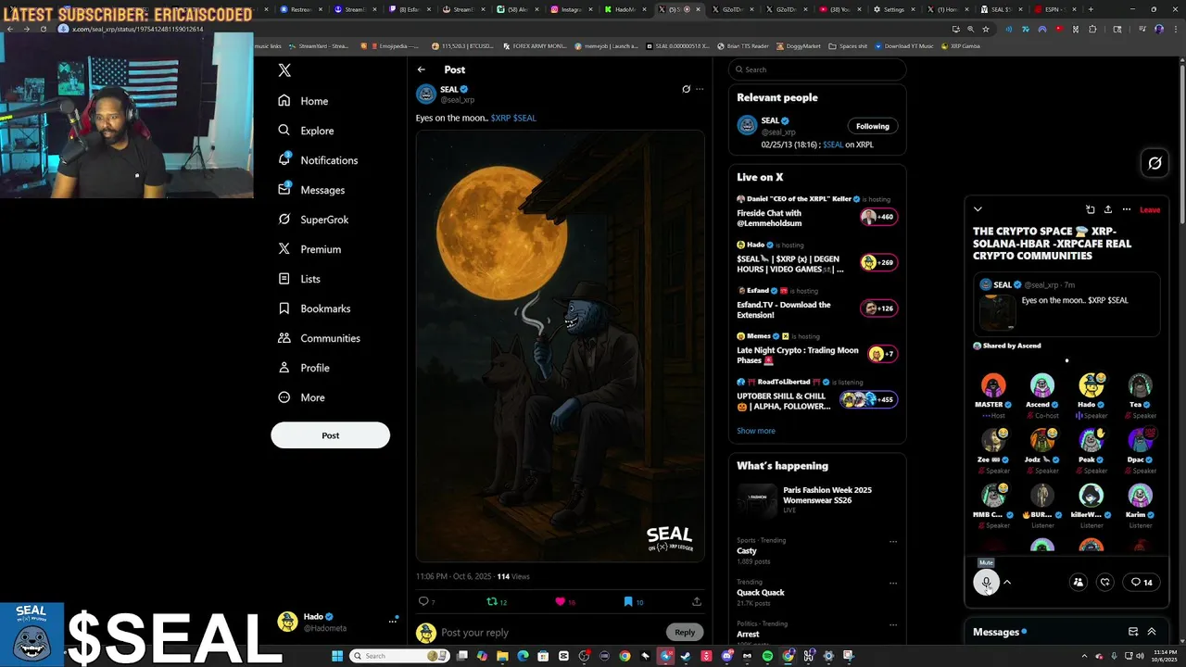This screenshot has height=667, width=1186.
Task: Click the reply comment icon under the post
Action: (x=423, y=601)
